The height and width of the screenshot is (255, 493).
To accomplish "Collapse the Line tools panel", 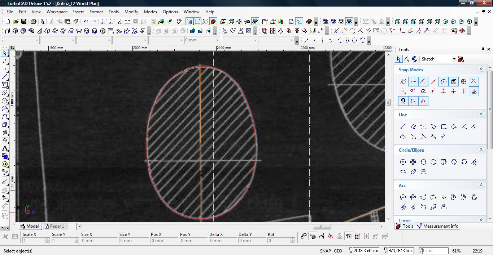I will [481, 114].
